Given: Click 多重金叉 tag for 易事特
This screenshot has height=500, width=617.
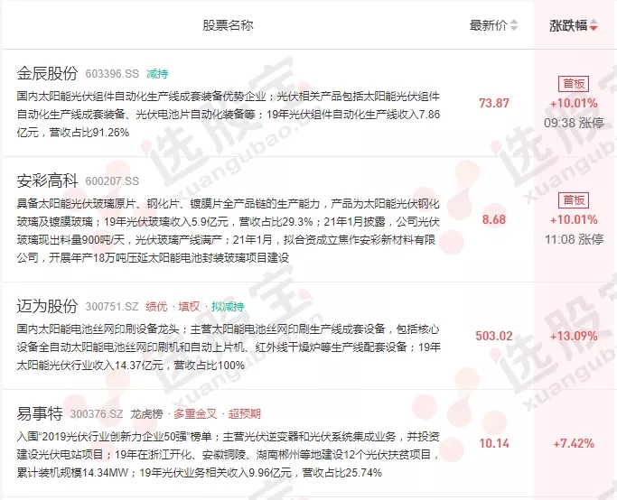Looking at the screenshot, I should [x=195, y=414].
